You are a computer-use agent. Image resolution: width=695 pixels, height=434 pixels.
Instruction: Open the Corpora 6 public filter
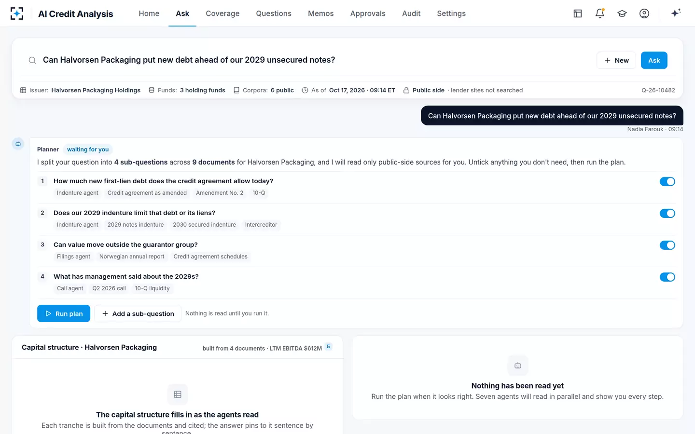click(264, 90)
